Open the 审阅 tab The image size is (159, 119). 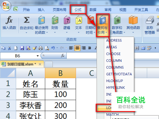point(108,10)
